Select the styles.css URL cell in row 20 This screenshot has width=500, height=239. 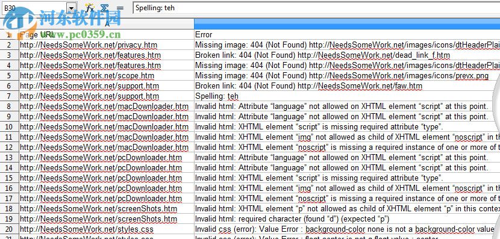click(107, 229)
